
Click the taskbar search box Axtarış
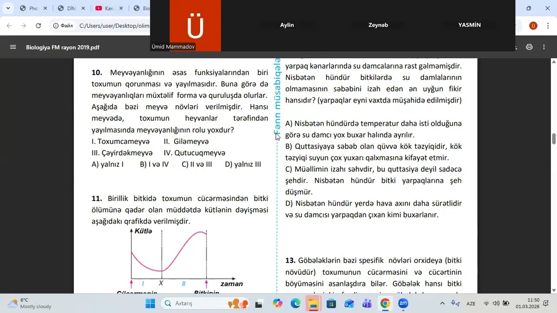tap(205, 303)
